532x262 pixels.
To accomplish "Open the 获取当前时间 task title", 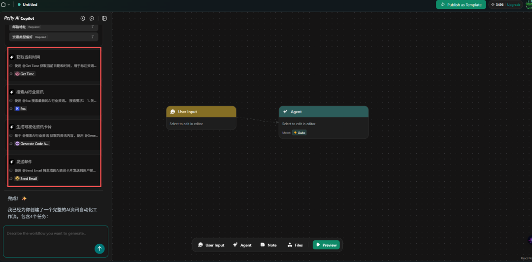I will tap(28, 57).
